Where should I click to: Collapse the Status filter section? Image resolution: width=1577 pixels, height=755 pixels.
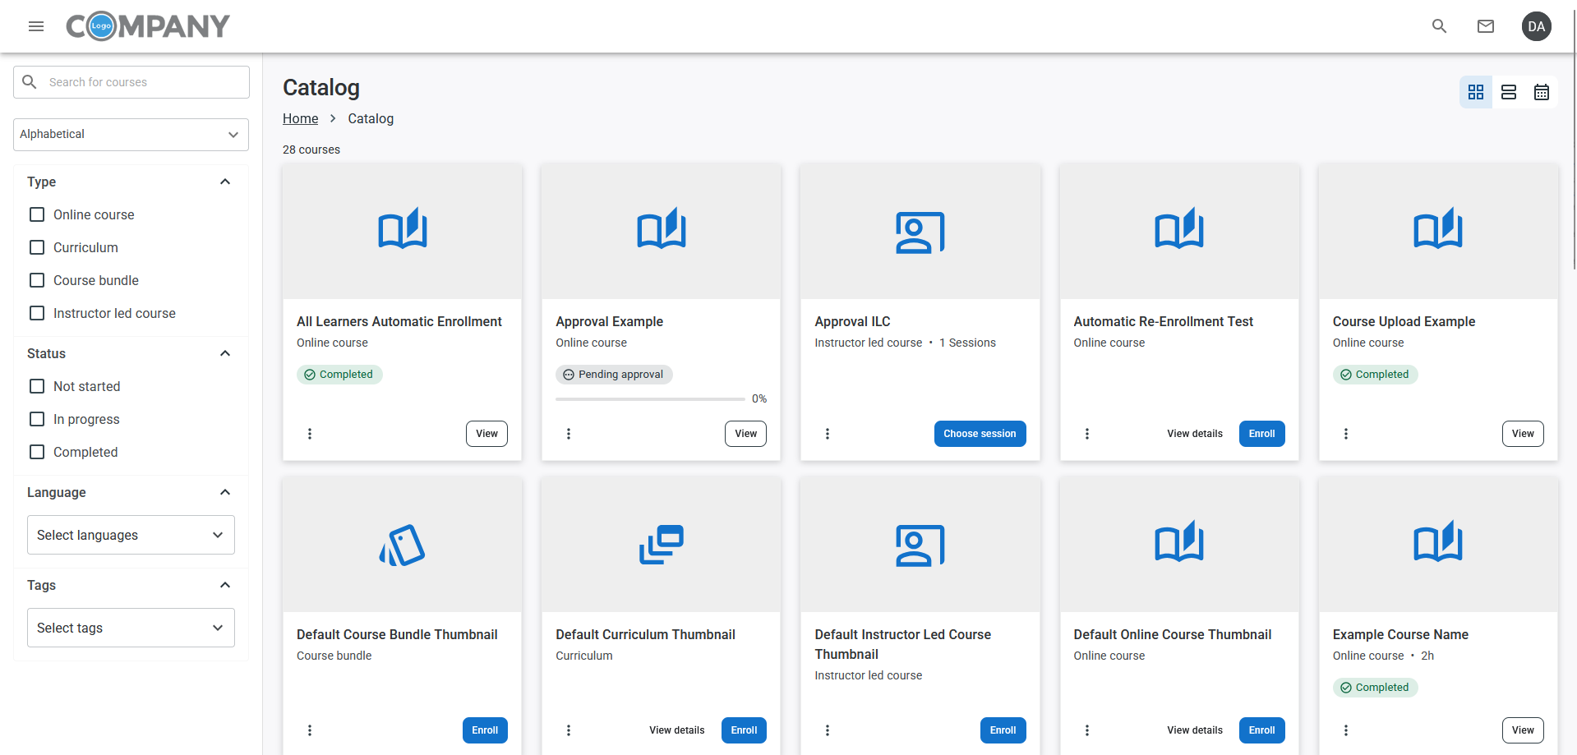pyautogui.click(x=225, y=353)
